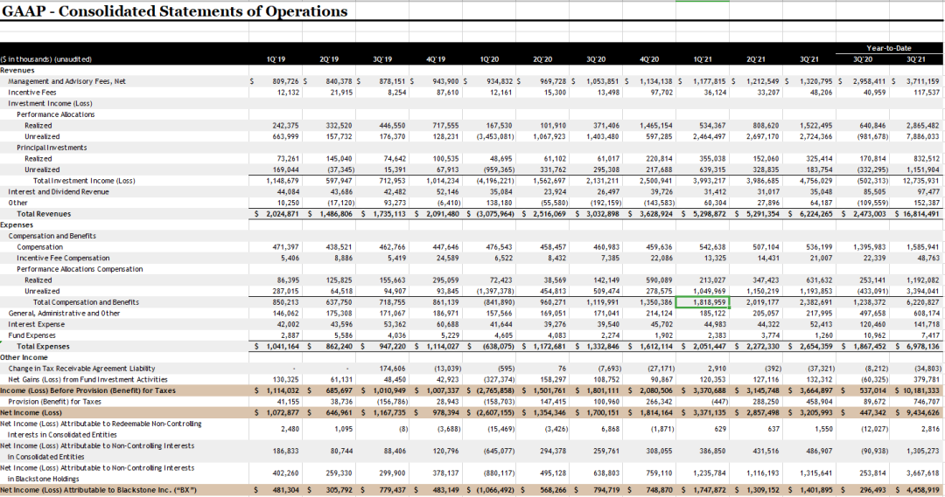945x497 pixels.
Task: Click "Provision (Benefit) for Taxes" row label
Action: [54, 401]
